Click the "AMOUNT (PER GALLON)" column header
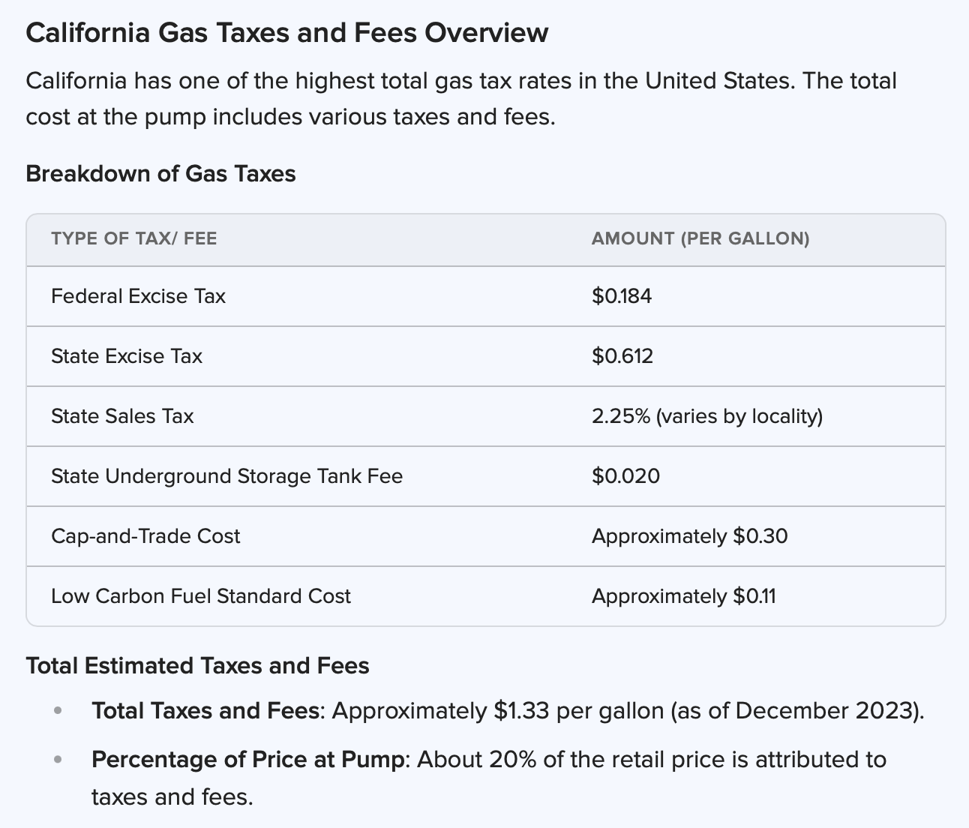The width and height of the screenshot is (969, 828). pyautogui.click(x=700, y=238)
